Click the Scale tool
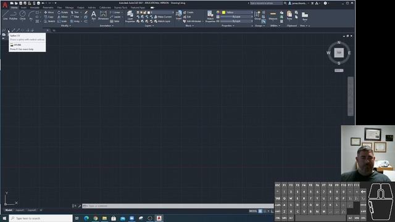395x222 pixels. [62, 22]
